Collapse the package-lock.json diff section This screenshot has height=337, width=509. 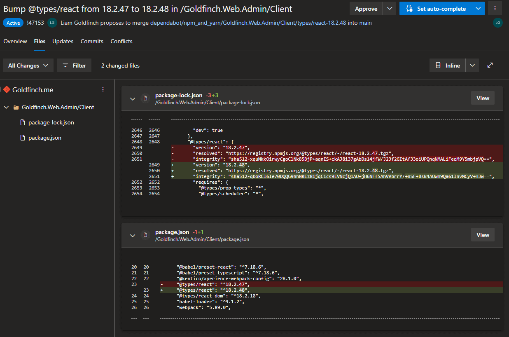(x=133, y=98)
